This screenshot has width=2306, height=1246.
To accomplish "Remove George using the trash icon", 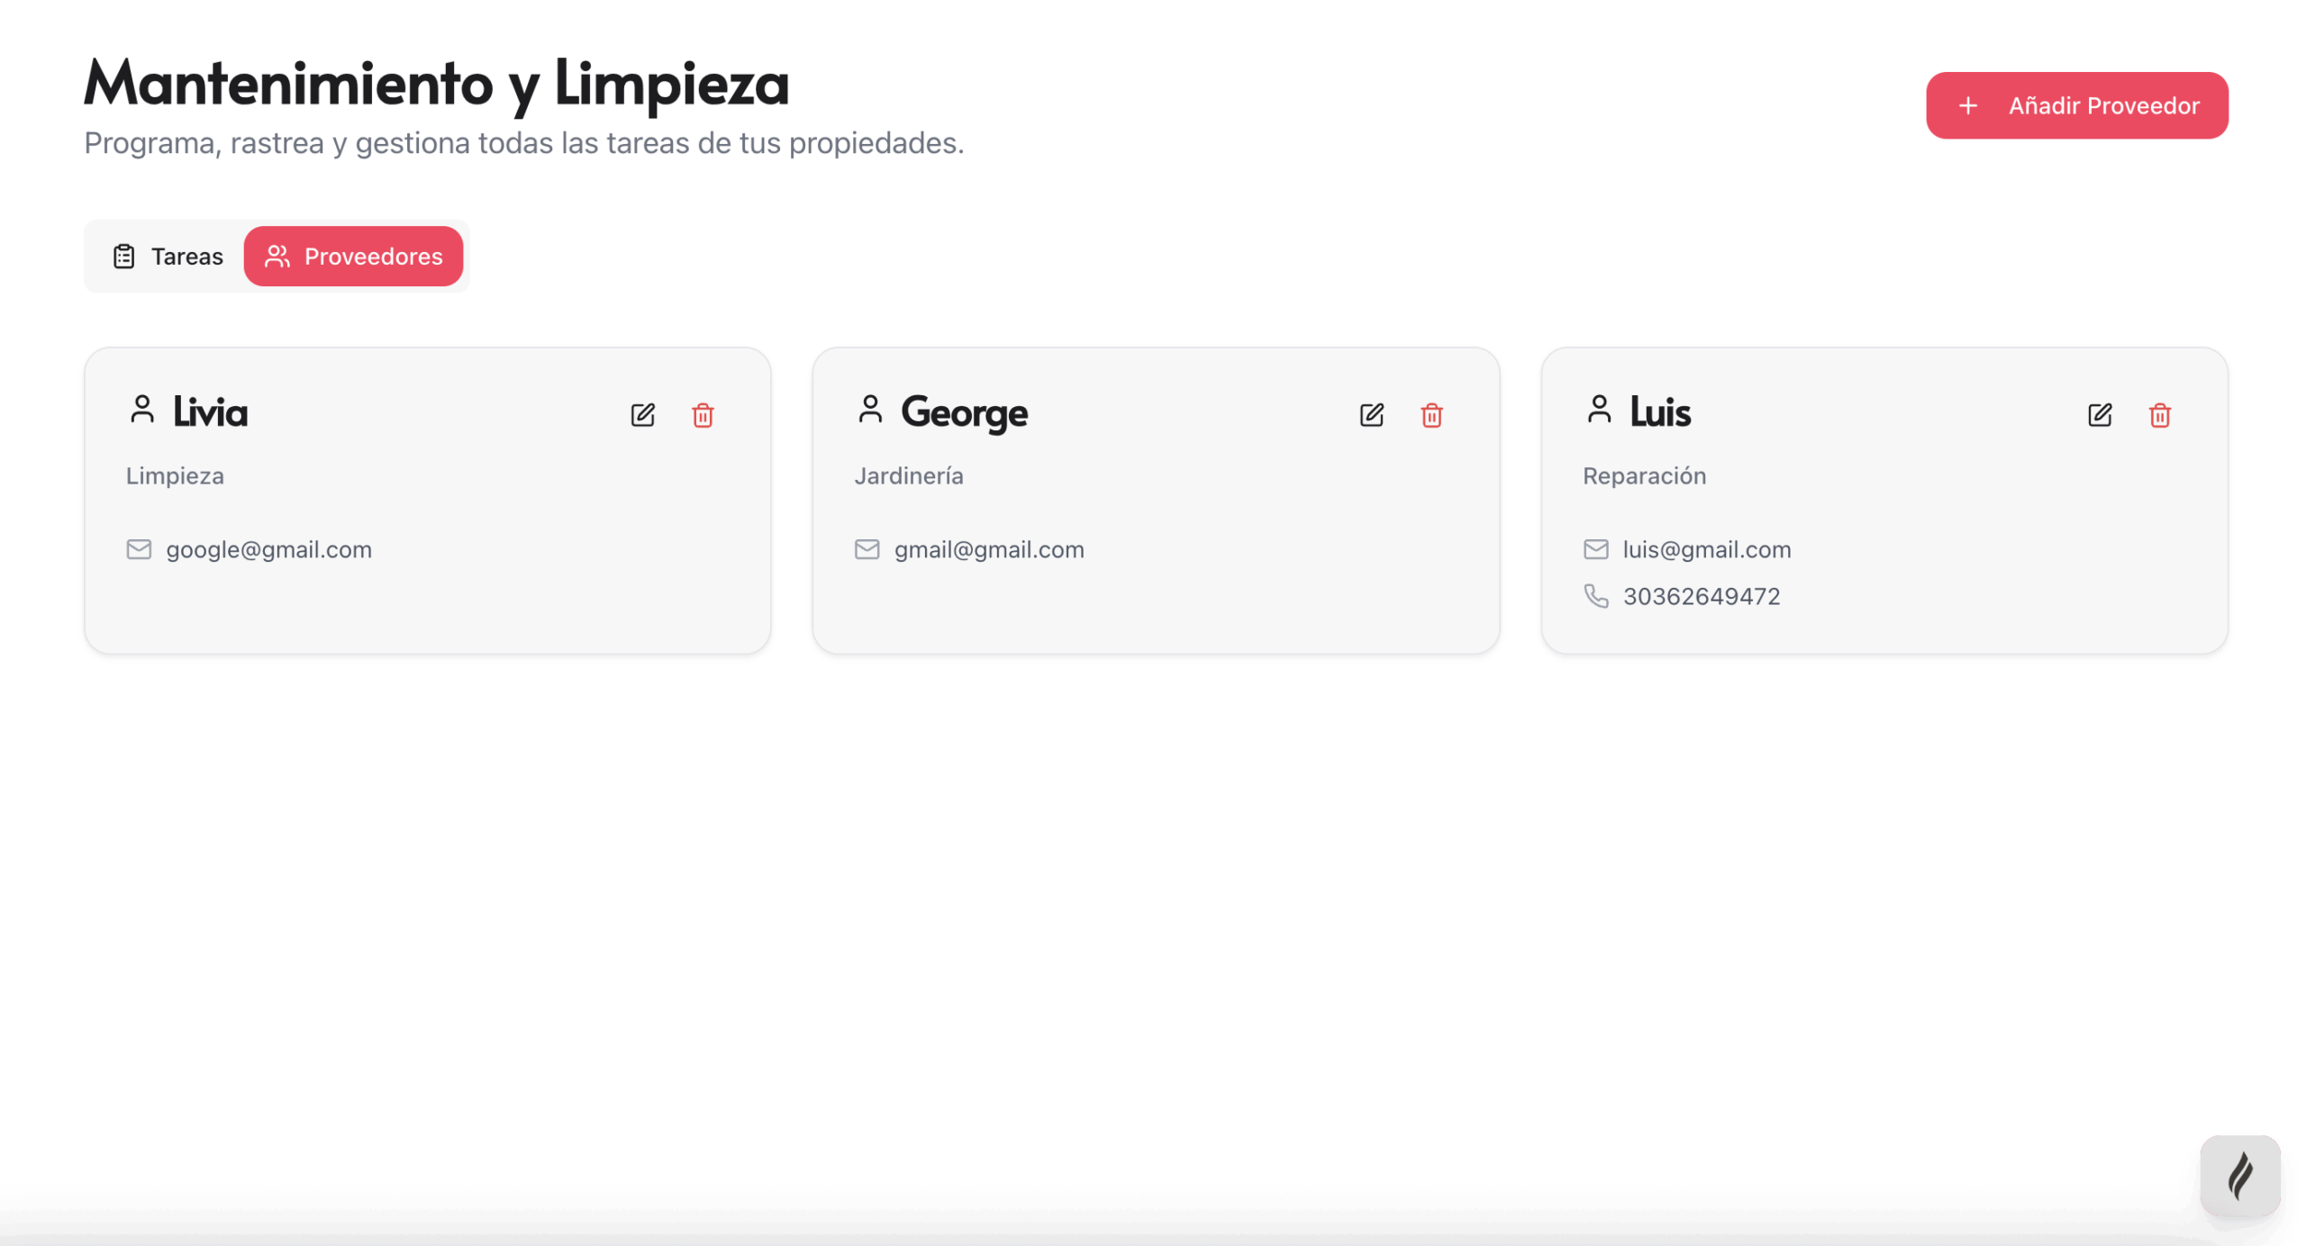I will (x=1431, y=415).
